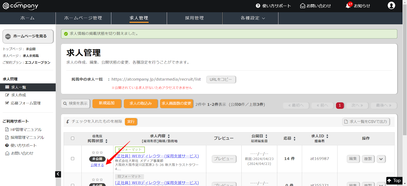This screenshot has height=186, width=407.
Task: Click 新規追加 button
Action: pyautogui.click(x=107, y=103)
